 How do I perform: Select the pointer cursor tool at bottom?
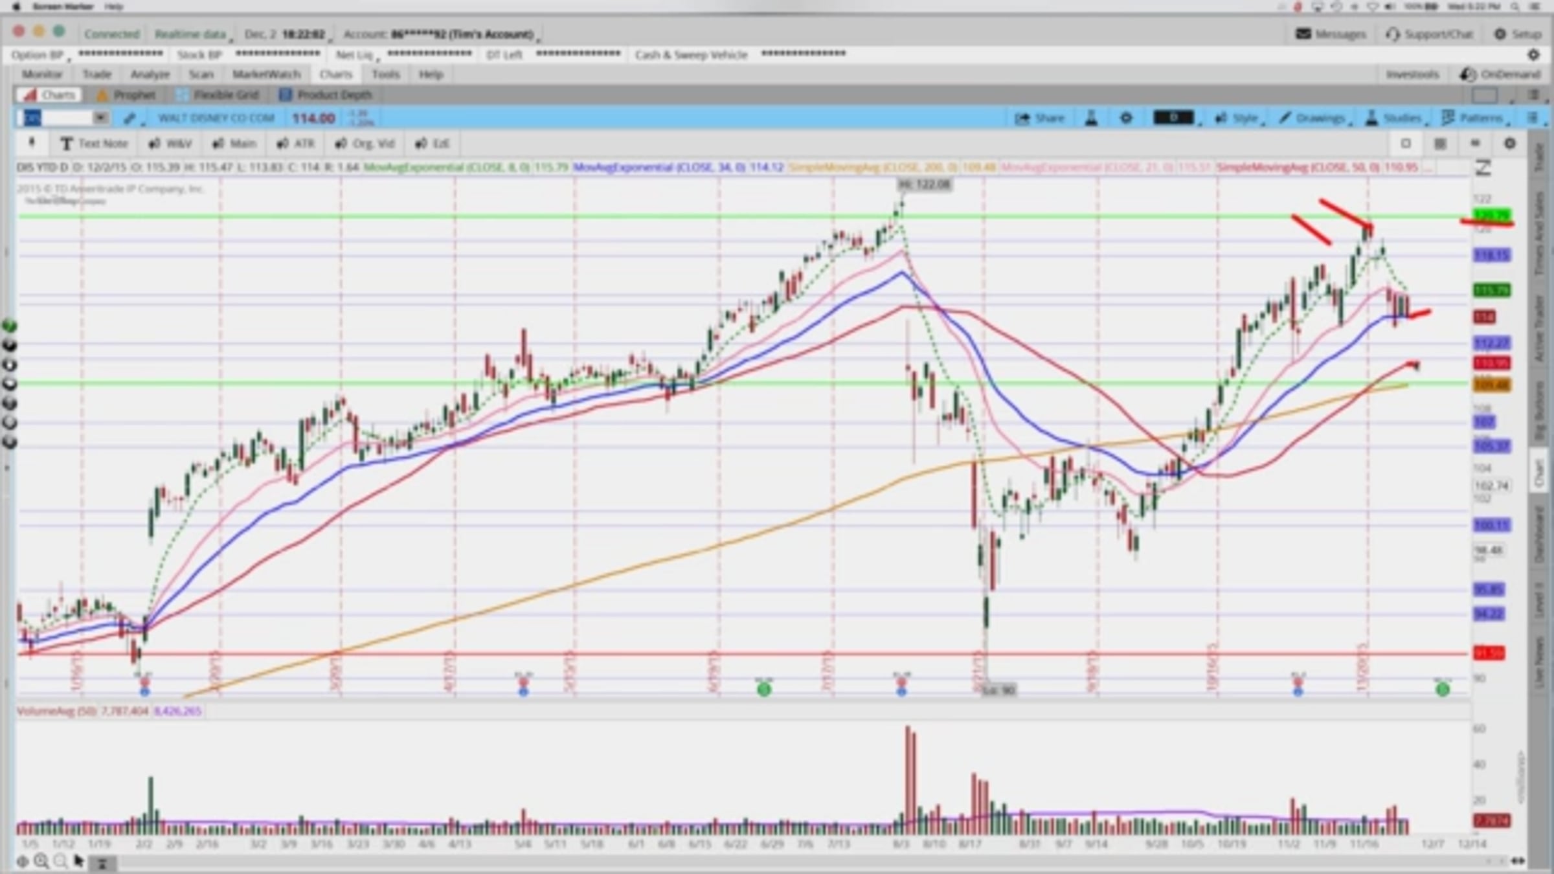(79, 861)
